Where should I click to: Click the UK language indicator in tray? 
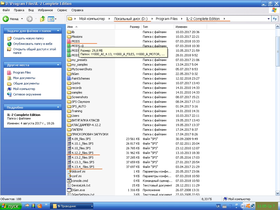pos(218,206)
